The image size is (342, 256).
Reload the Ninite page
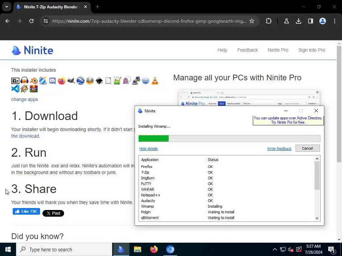[31, 21]
